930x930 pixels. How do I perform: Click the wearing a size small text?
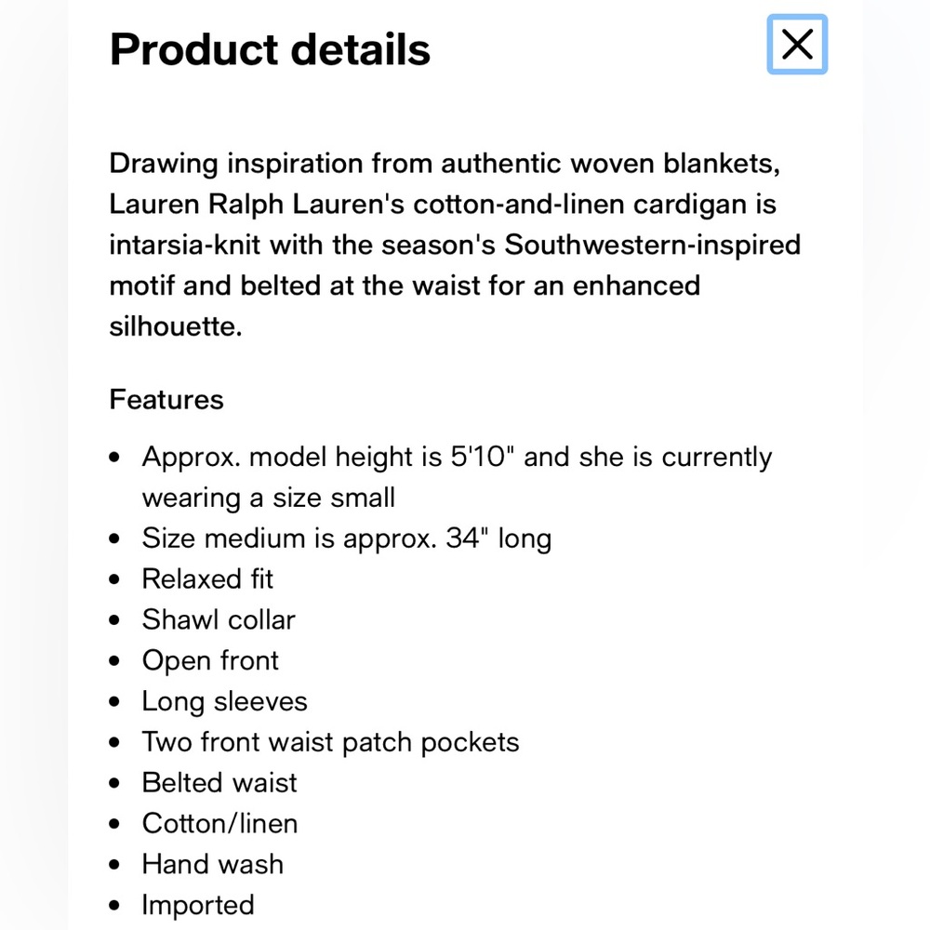[268, 498]
